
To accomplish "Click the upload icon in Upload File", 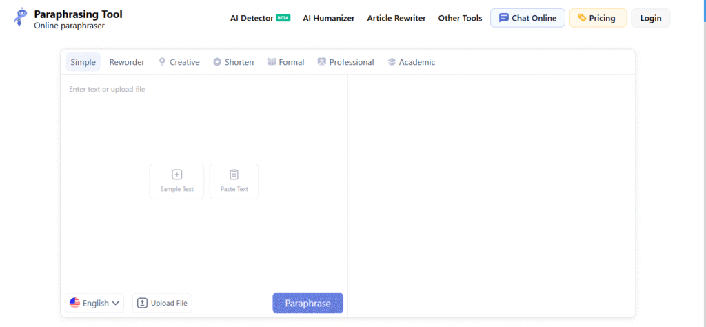I will [x=142, y=303].
